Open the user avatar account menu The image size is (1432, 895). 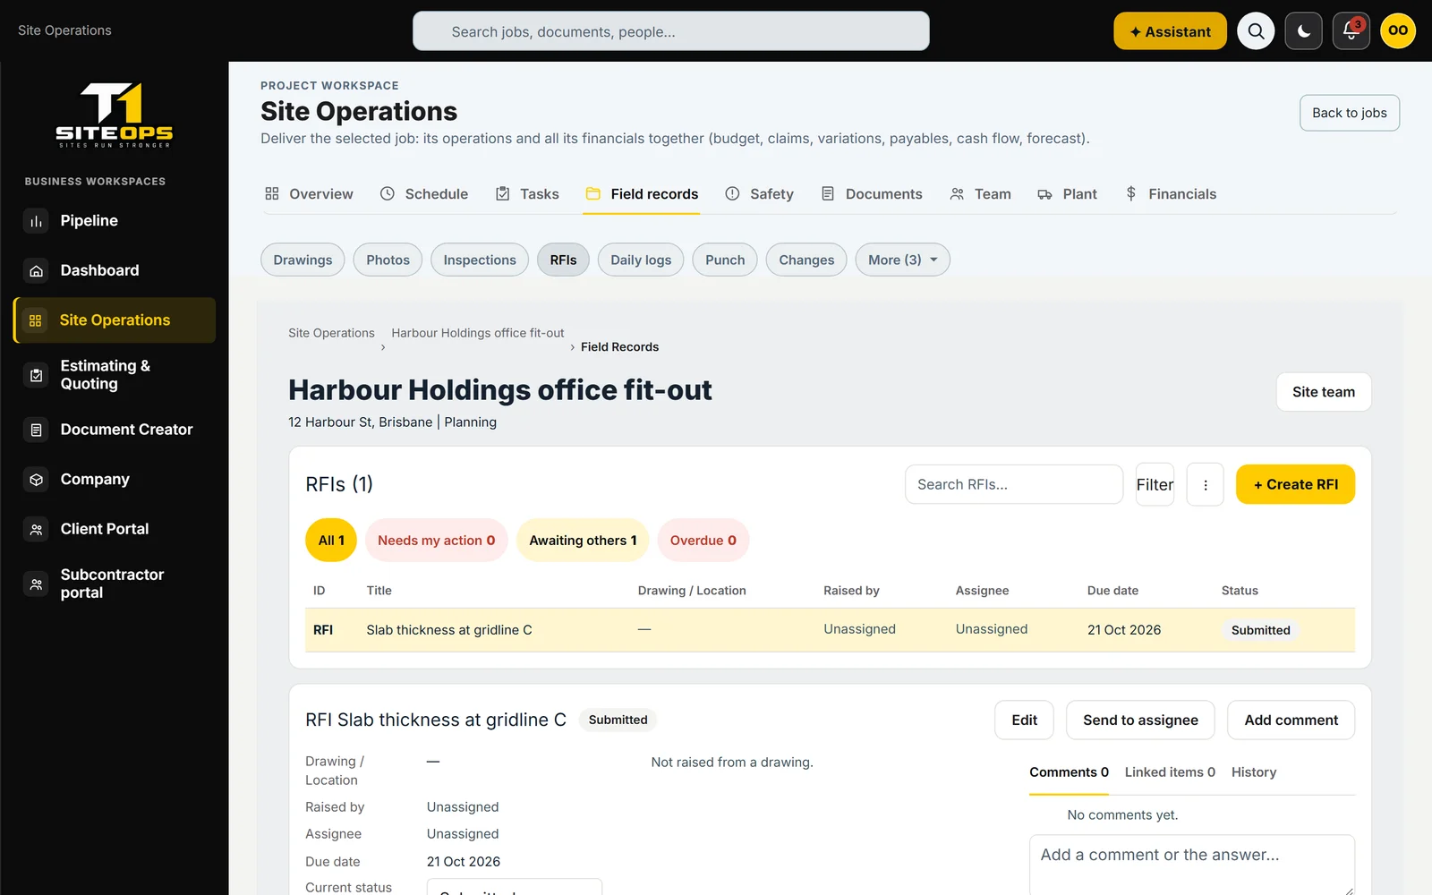(x=1398, y=31)
